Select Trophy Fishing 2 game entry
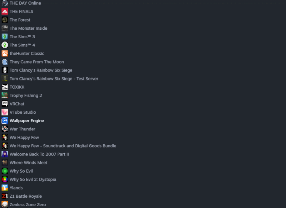The height and width of the screenshot is (208, 286). [26, 95]
